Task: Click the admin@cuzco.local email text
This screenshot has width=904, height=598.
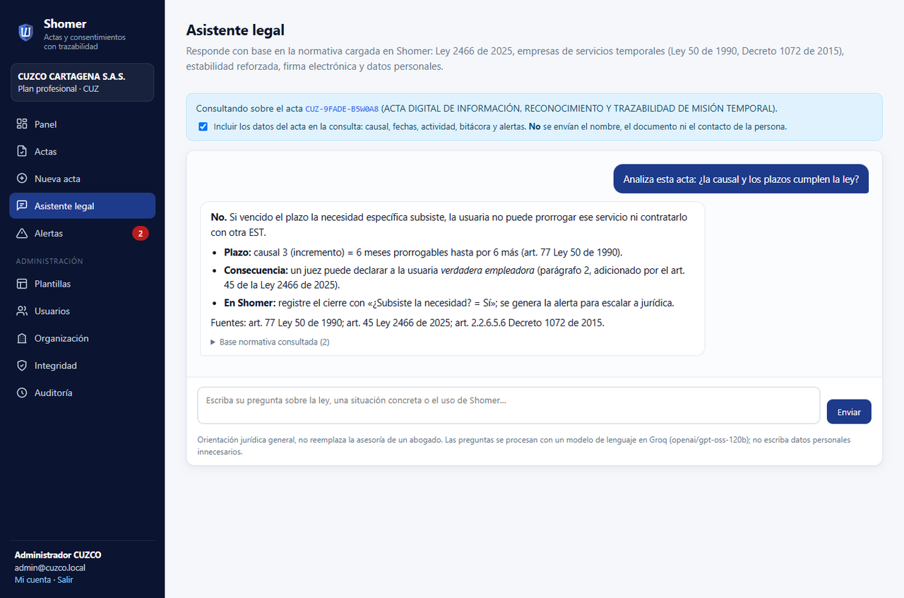Action: [50, 568]
